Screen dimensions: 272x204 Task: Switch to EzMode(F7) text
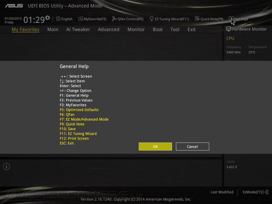point(252,192)
